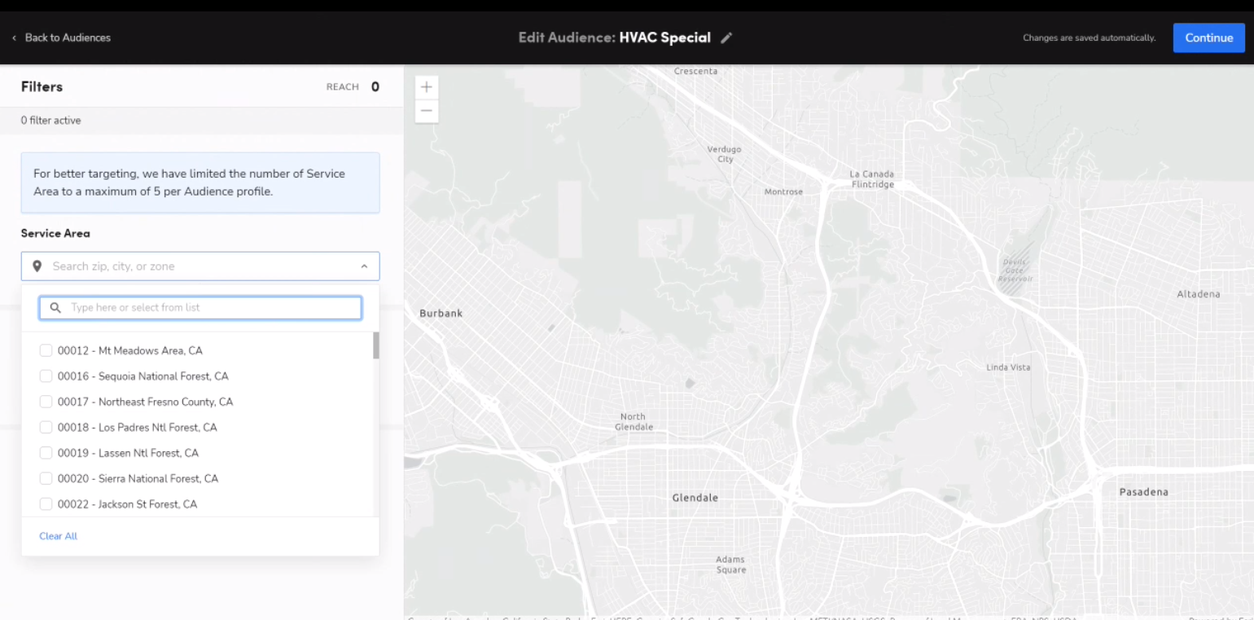Check the 00022 - Jackson St Forest, CA checkbox
This screenshot has height=620, width=1254.
(x=46, y=504)
